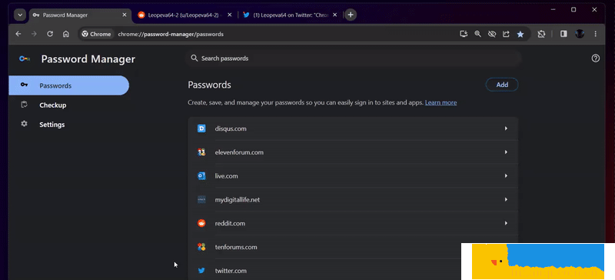615x280 pixels.
Task: Click the Password Manager key logo
Action: tap(25, 59)
